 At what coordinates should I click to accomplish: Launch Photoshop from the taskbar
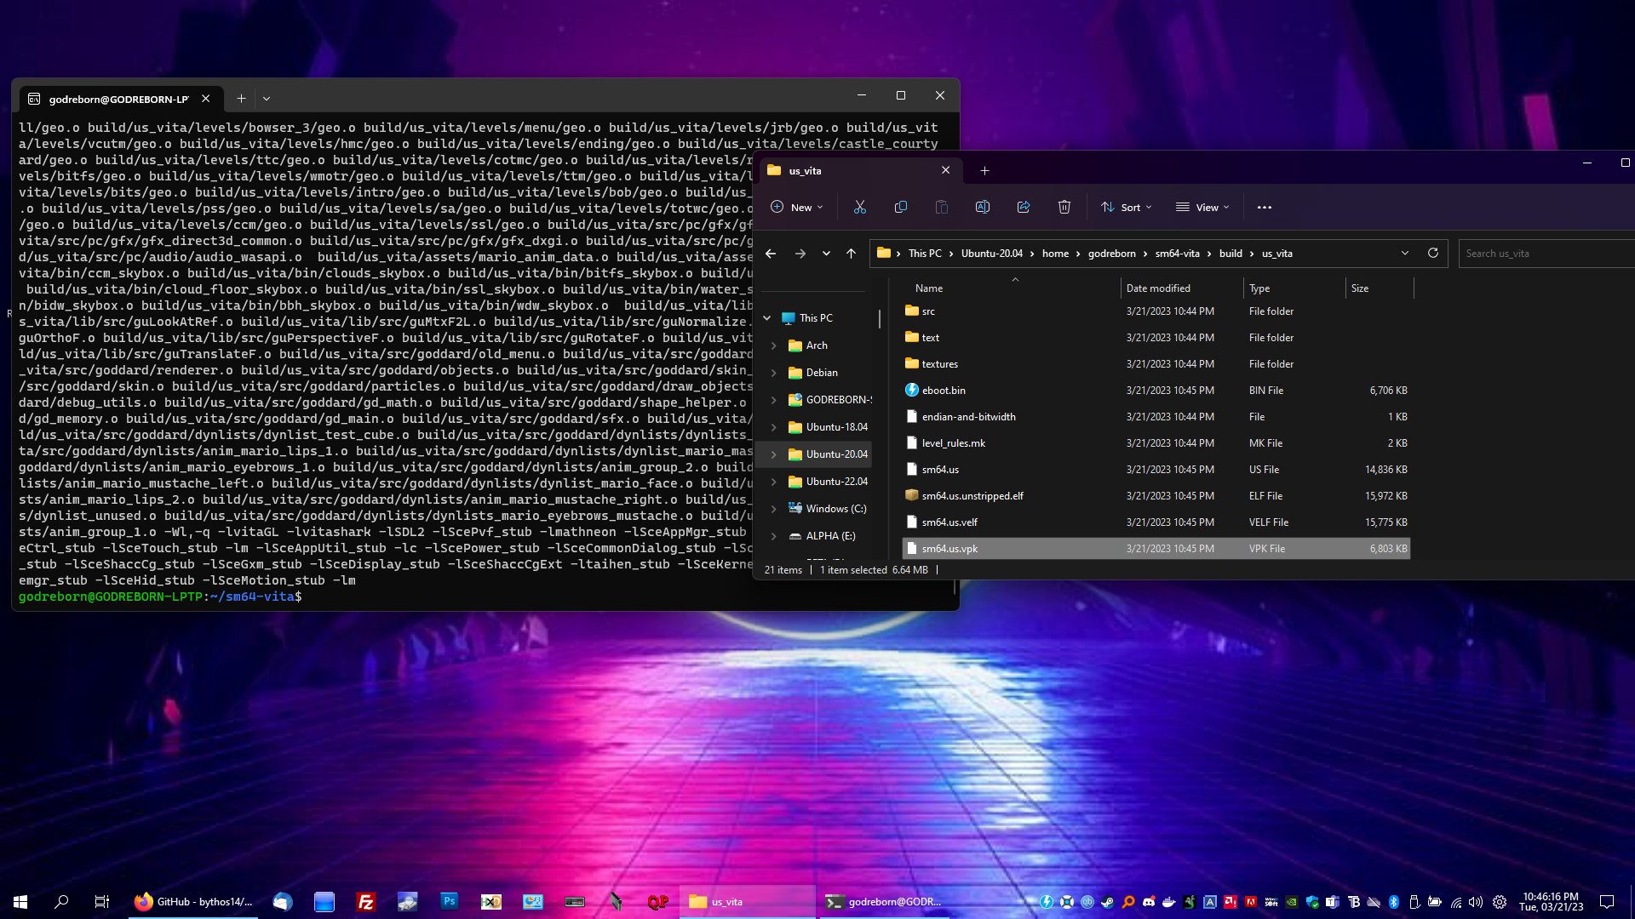(x=450, y=902)
